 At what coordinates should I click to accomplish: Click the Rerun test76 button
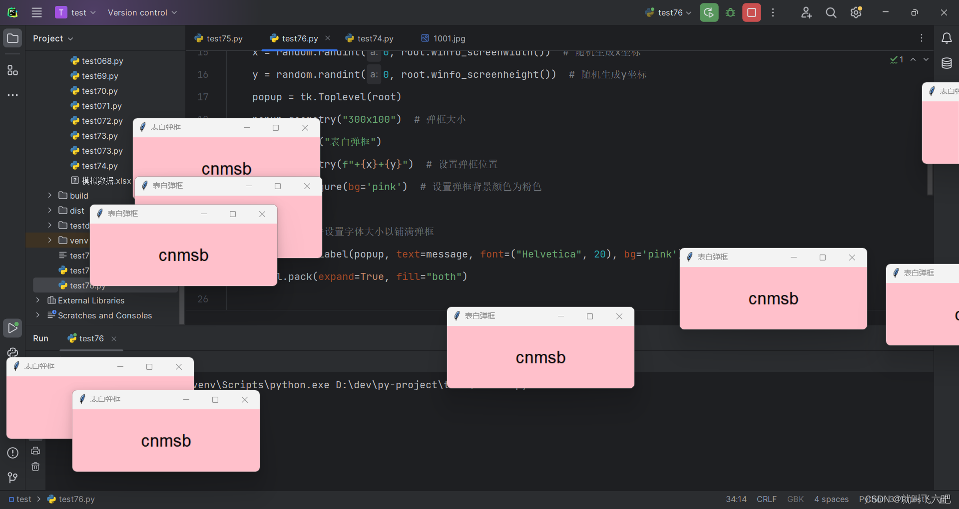(709, 12)
